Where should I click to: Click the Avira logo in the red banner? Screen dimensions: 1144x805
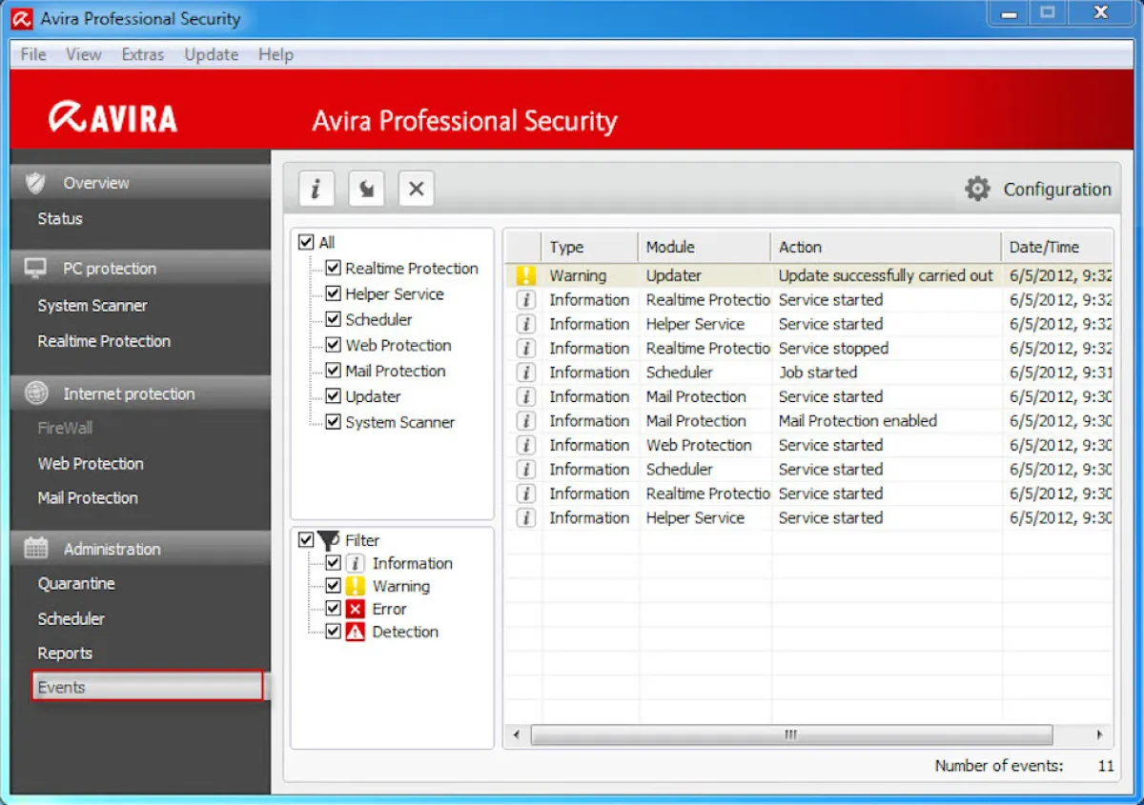pyautogui.click(x=113, y=119)
